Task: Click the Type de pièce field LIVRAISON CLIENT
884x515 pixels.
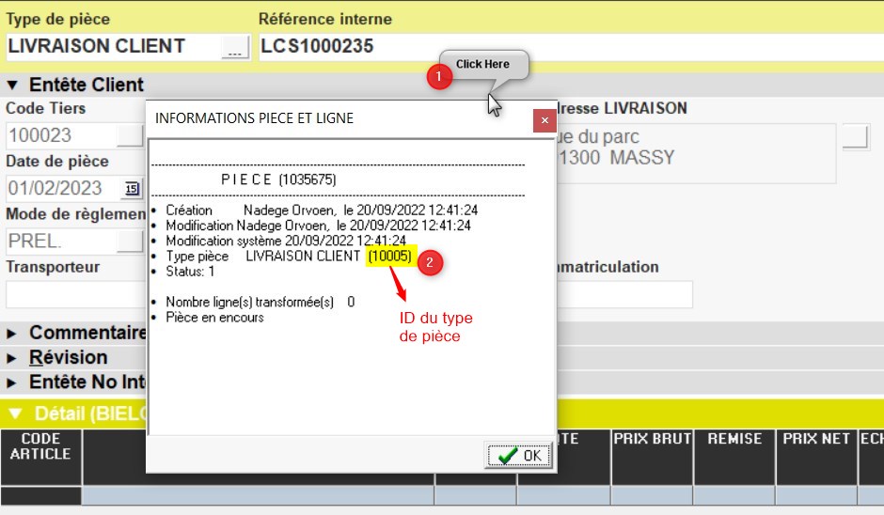Action: [x=111, y=47]
